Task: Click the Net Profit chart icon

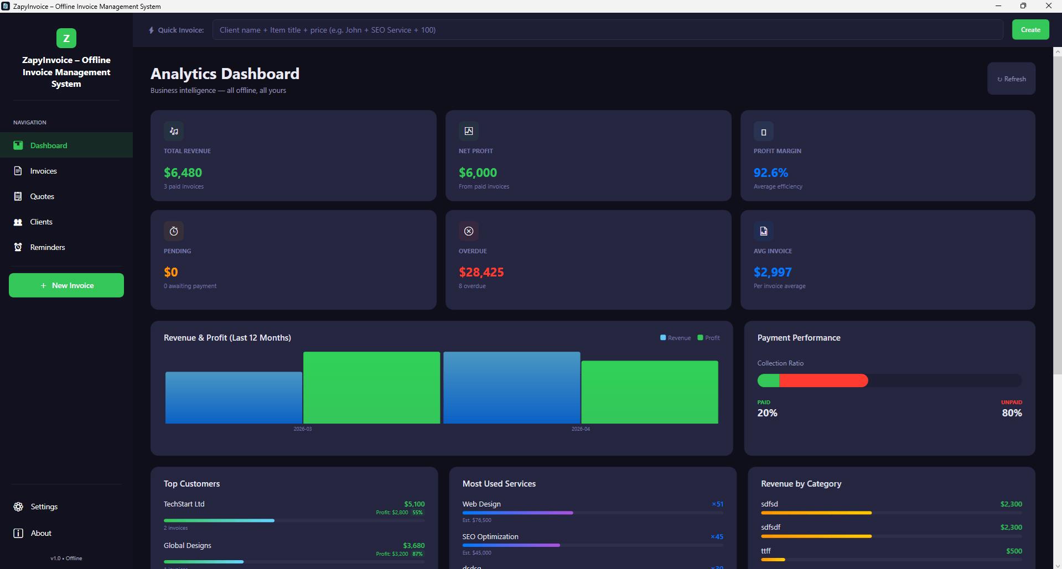Action: 469,131
